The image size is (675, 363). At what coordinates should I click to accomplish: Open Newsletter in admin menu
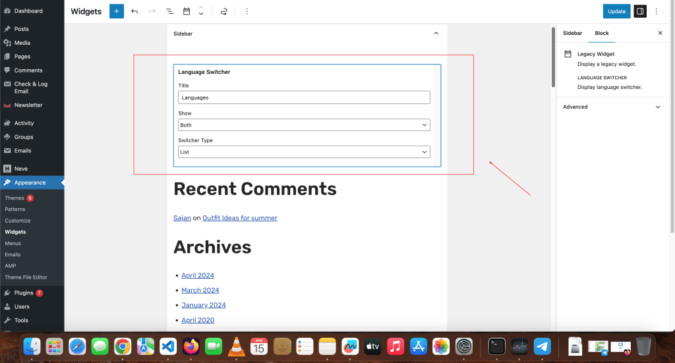28,105
